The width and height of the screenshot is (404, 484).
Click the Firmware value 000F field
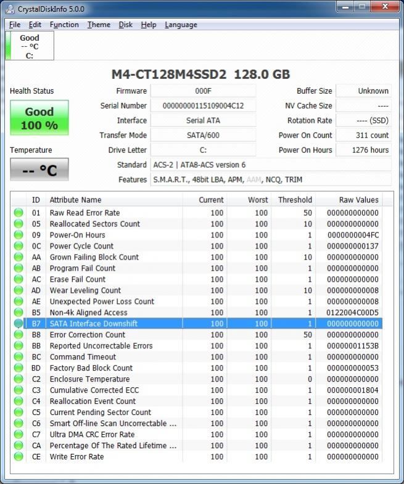point(204,91)
